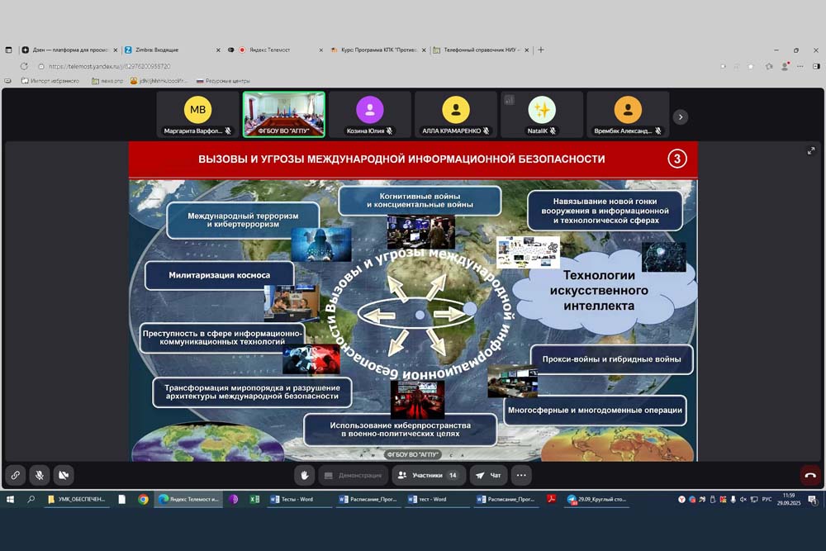Open the Тесты - Word taskbar window
Viewport: 826px width, 551px height.
[297, 499]
